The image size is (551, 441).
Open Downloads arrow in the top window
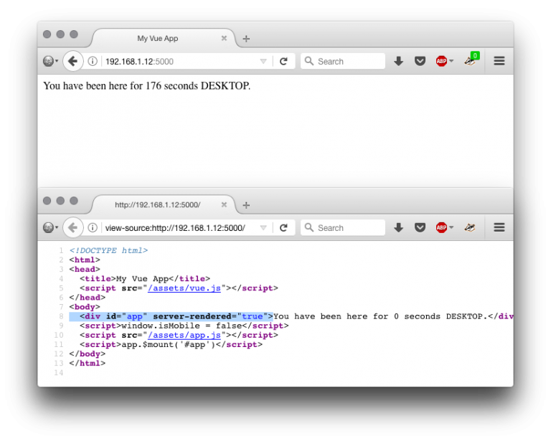[x=398, y=62]
